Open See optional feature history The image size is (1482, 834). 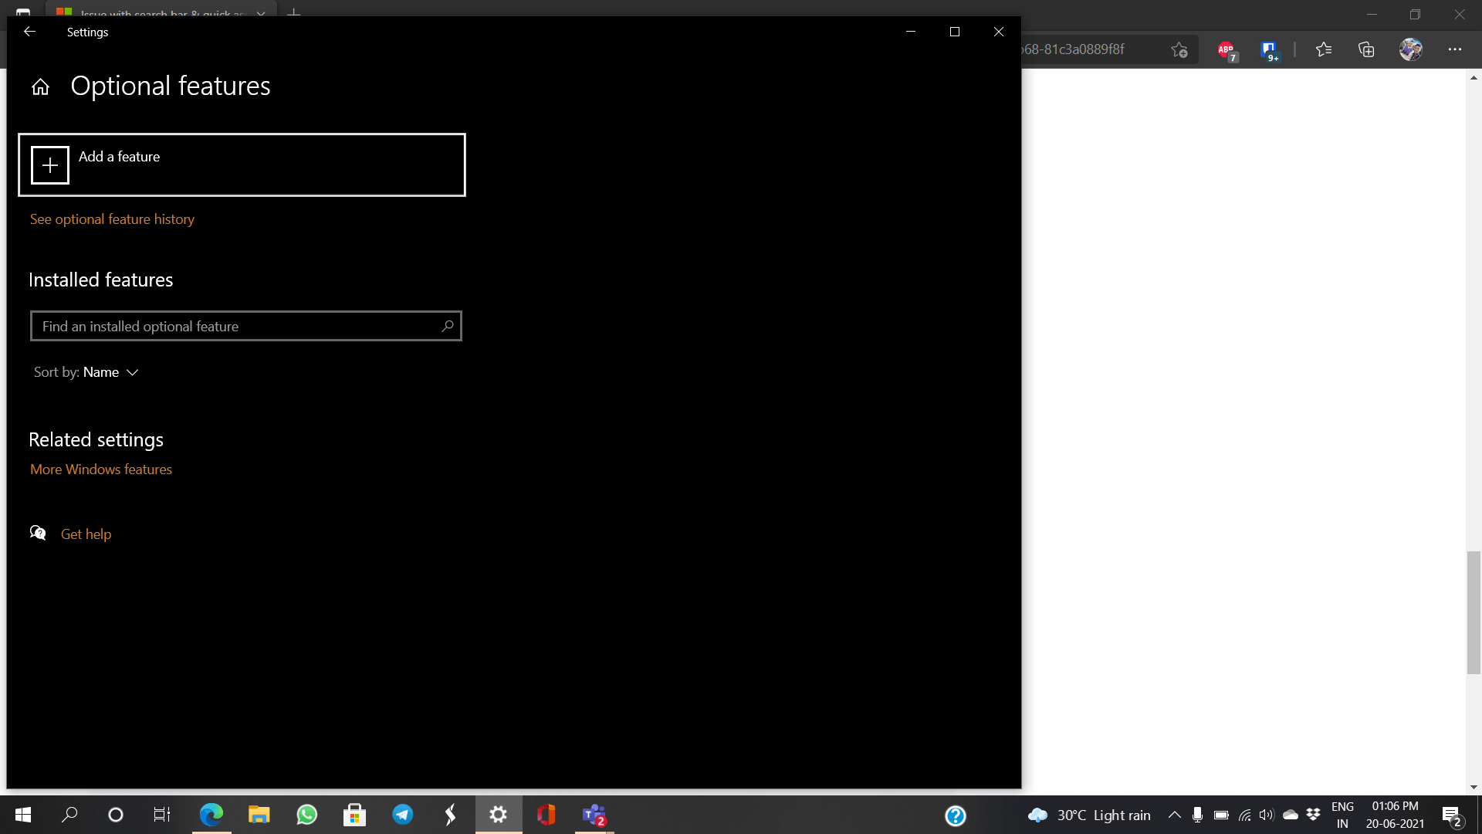click(112, 219)
